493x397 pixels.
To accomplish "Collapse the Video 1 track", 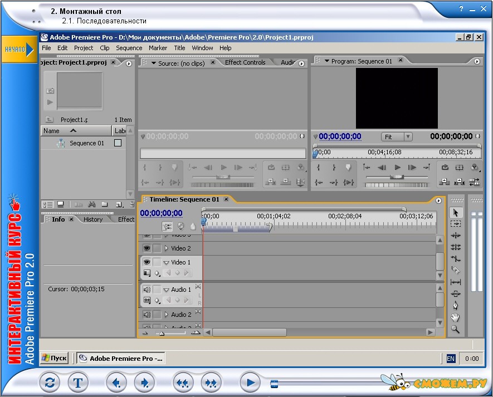I will (167, 262).
